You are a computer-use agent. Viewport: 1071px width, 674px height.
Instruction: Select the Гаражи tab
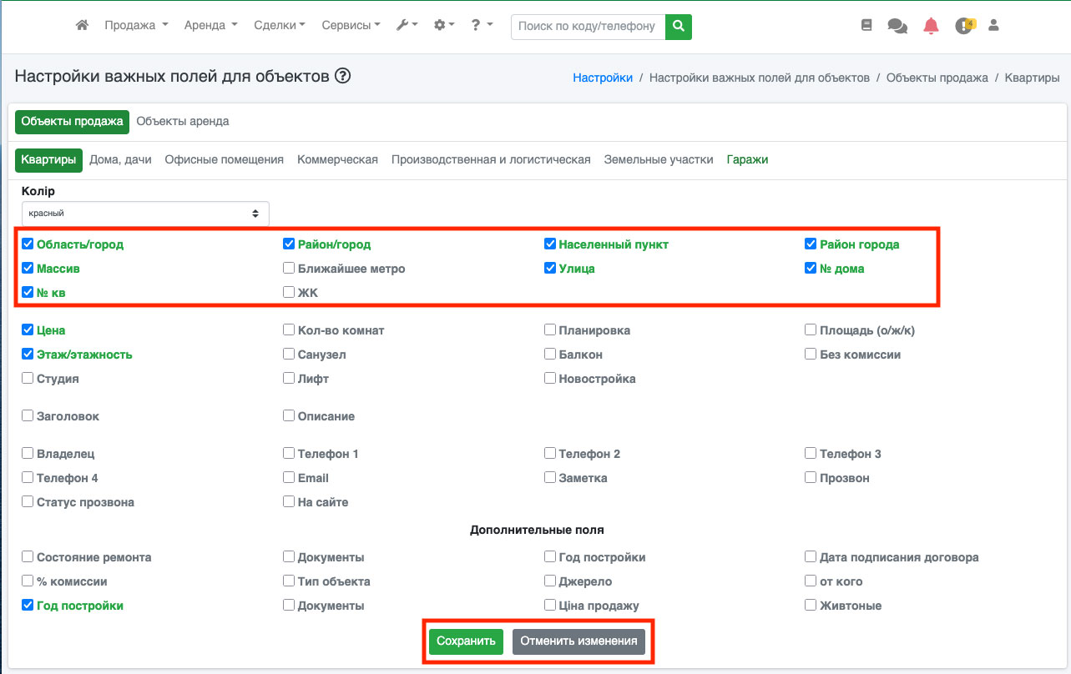click(747, 159)
